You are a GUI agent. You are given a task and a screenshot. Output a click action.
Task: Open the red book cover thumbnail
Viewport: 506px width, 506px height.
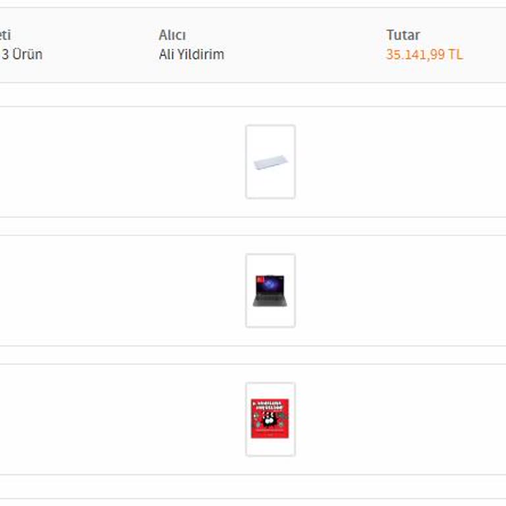(x=270, y=419)
